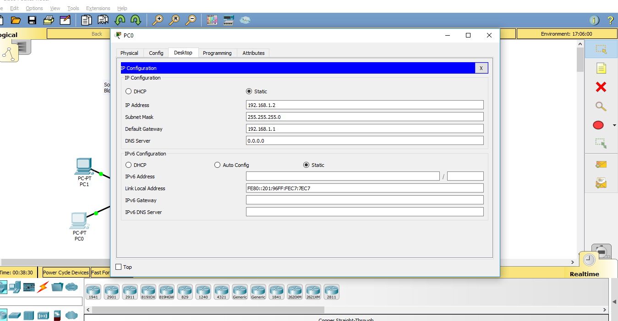Switch to the Programming tab
This screenshot has height=321, width=618.
217,53
